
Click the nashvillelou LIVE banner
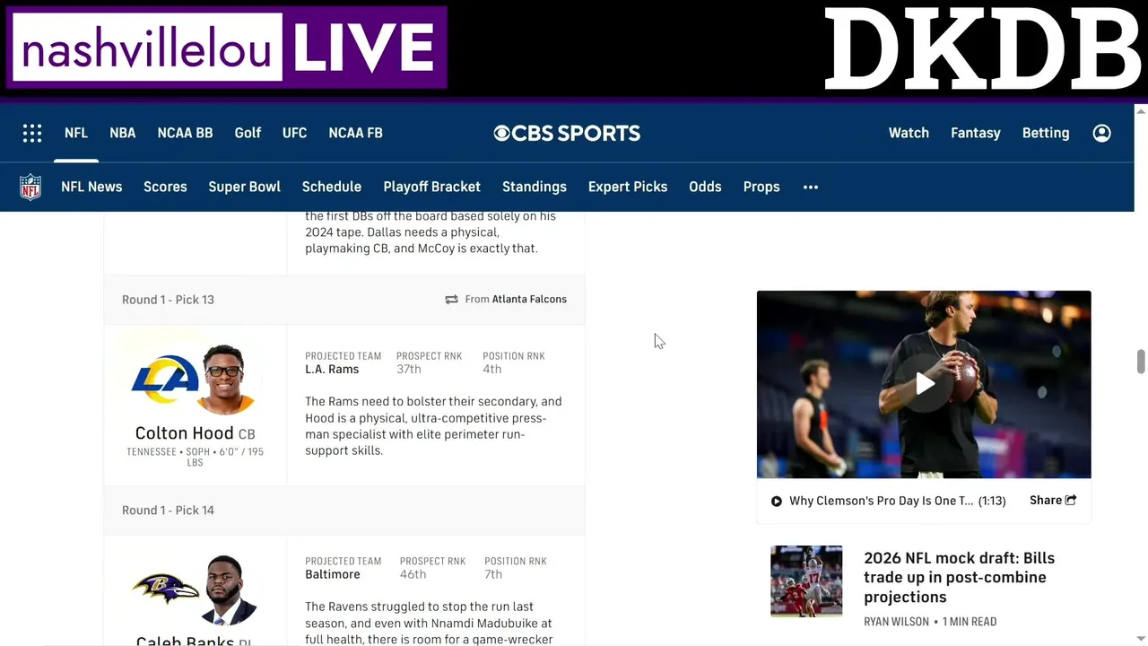[227, 48]
